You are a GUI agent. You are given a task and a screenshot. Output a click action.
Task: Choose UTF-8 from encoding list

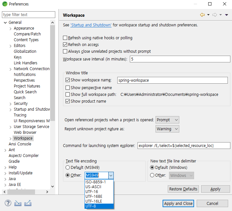click(x=99, y=206)
